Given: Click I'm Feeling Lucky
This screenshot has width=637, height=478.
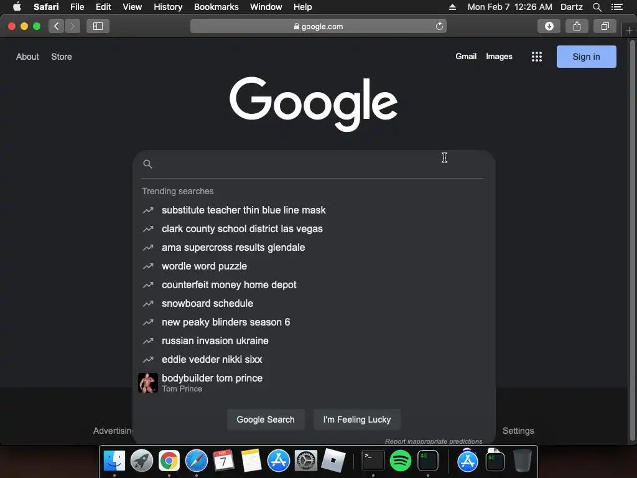Looking at the screenshot, I should tap(356, 419).
